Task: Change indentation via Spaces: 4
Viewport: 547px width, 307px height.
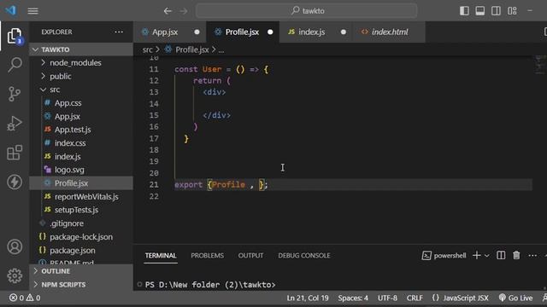Action: coord(353,298)
